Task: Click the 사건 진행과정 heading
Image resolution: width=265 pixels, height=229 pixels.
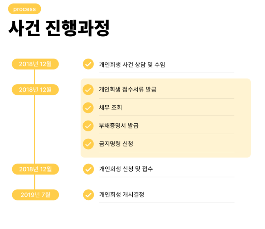Action: [59, 28]
